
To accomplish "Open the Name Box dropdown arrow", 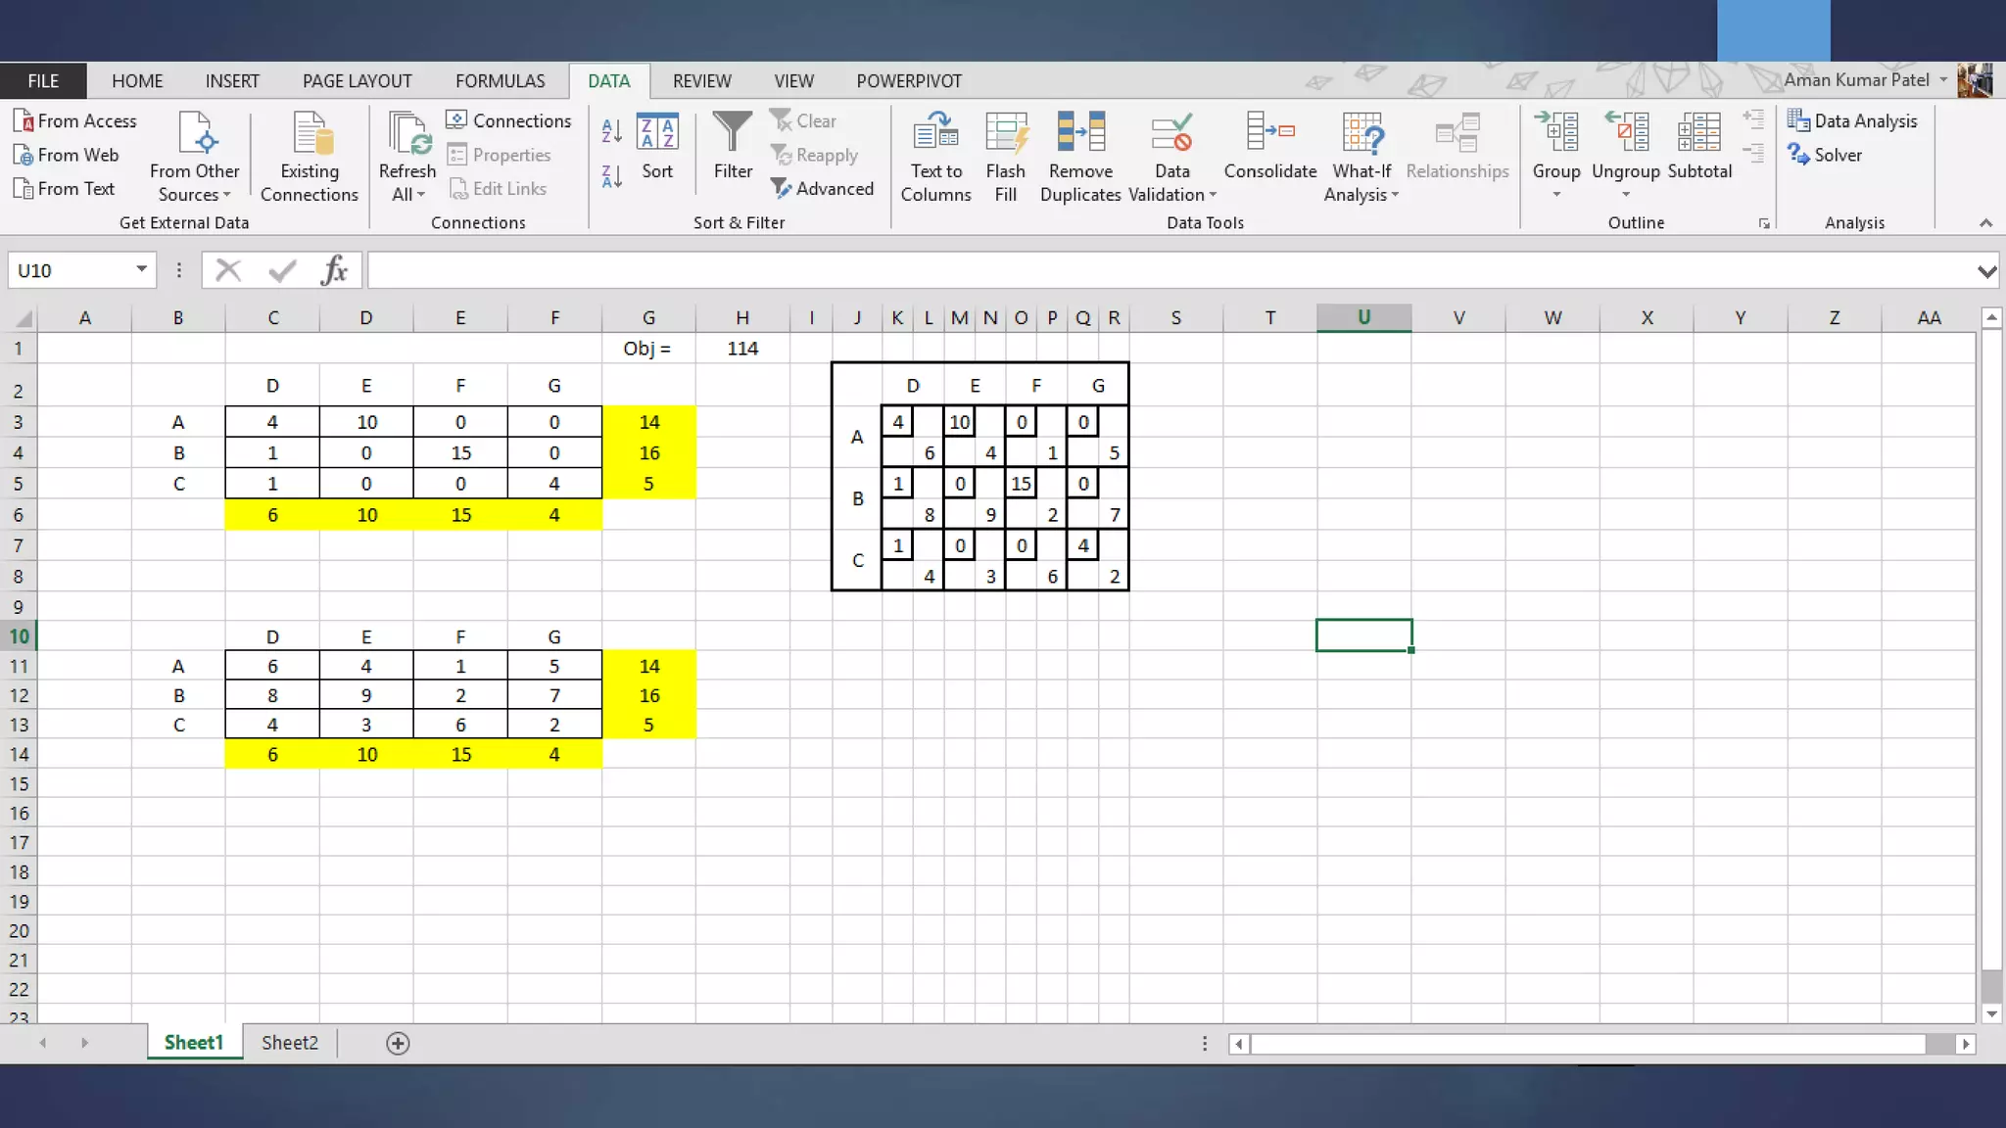I will [142, 269].
